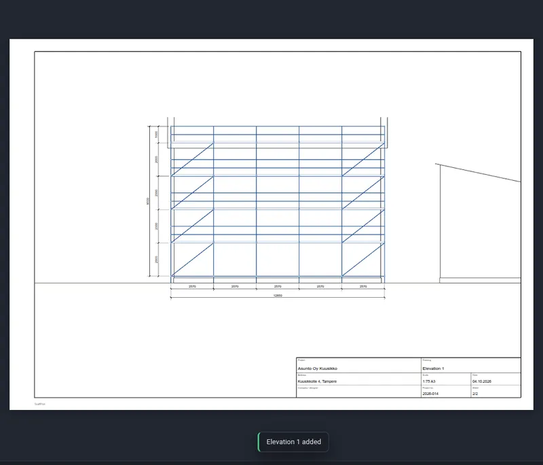543x465 pixels.
Task: Click the 'Elevation 1 added' toast notification
Action: [x=293, y=442]
